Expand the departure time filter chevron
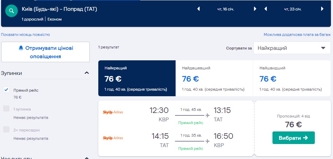 click(x=87, y=158)
